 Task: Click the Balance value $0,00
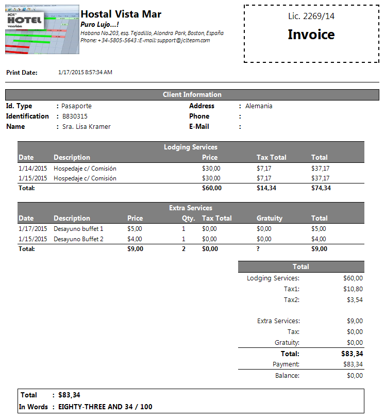[354, 376]
